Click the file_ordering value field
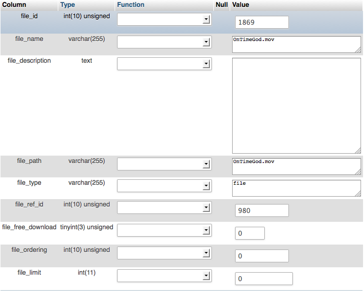Screen dimensions: 364x291 coord(262,256)
